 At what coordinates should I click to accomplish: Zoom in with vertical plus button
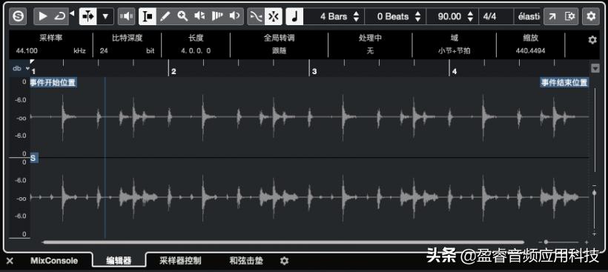[595, 234]
